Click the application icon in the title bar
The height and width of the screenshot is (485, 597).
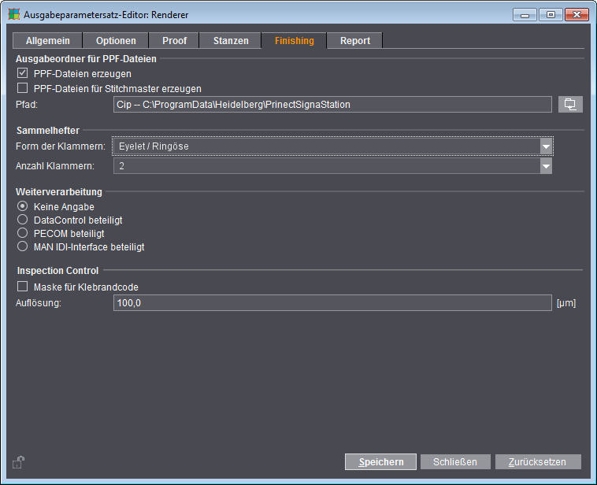[x=13, y=14]
